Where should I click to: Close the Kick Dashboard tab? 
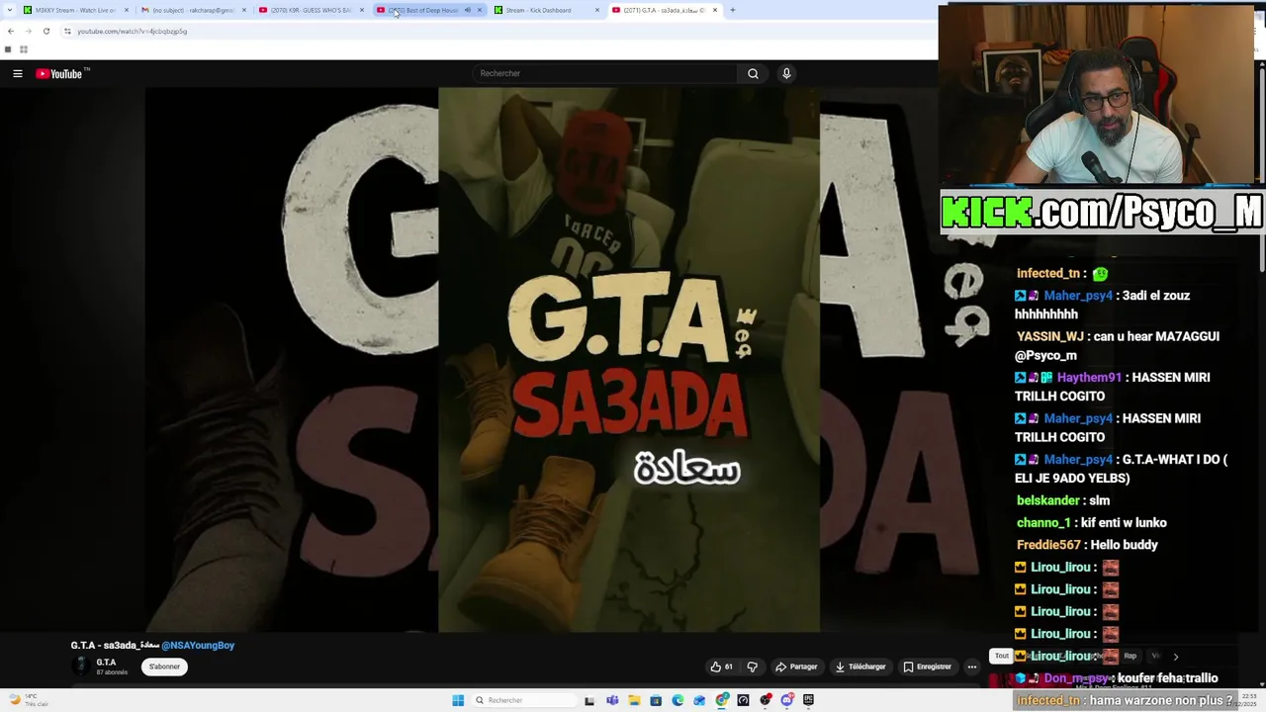[597, 10]
